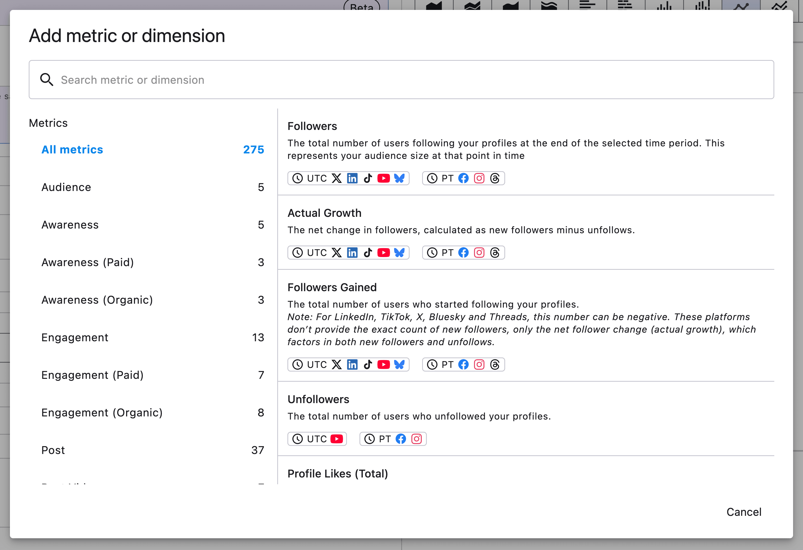
Task: Click the 275 count beside All metrics
Action: [254, 150]
